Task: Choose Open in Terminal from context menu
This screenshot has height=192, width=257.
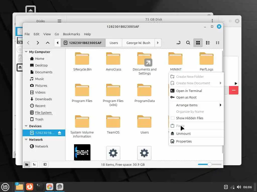Action: click(x=196, y=91)
